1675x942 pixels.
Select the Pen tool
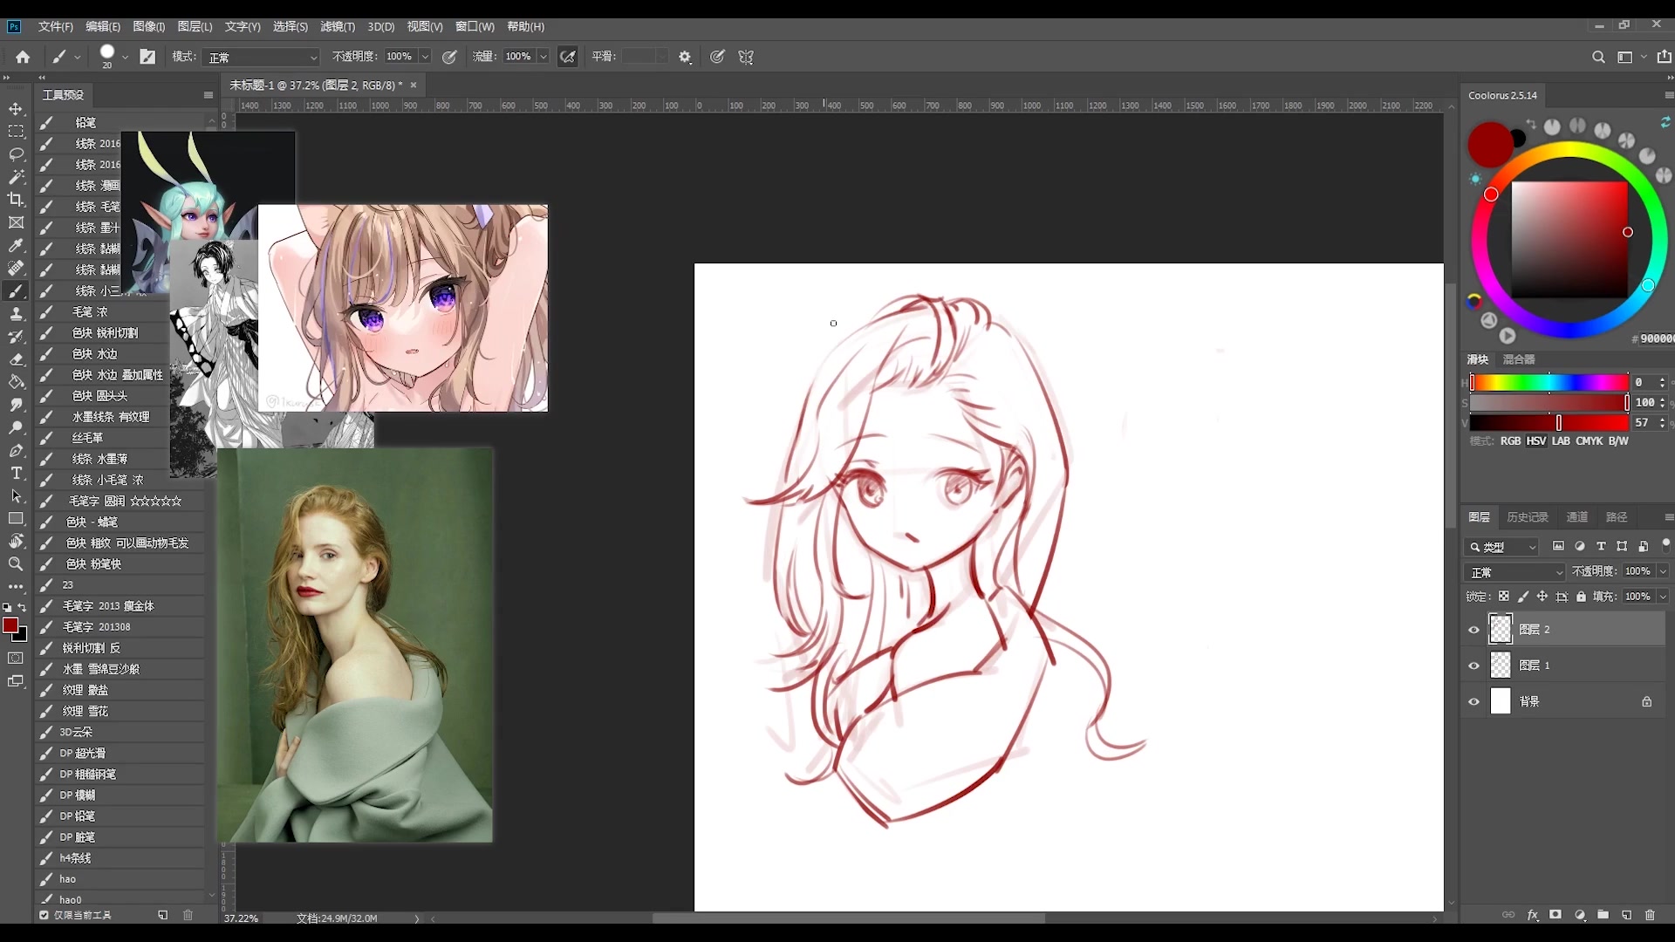pos(16,451)
